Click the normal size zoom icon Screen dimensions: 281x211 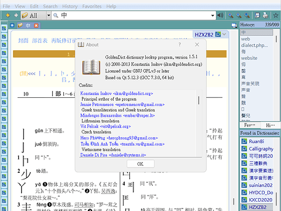tap(247, 15)
